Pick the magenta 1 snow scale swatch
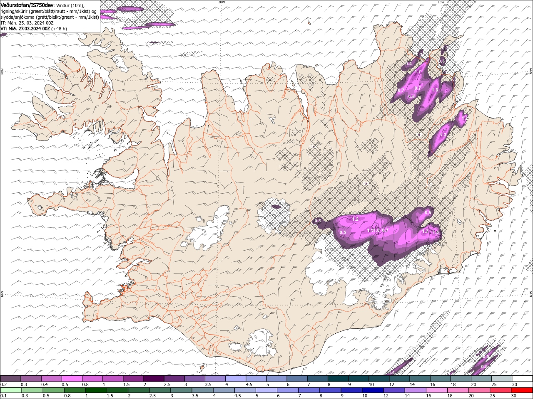Screen dimensions: 533x399 [x=113, y=379]
